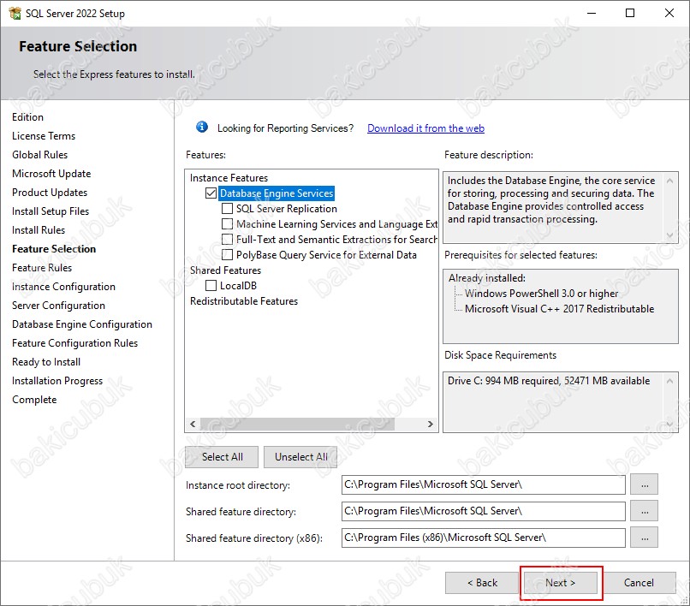Select the Instance Configuration step
This screenshot has height=606, width=690.
coord(63,287)
